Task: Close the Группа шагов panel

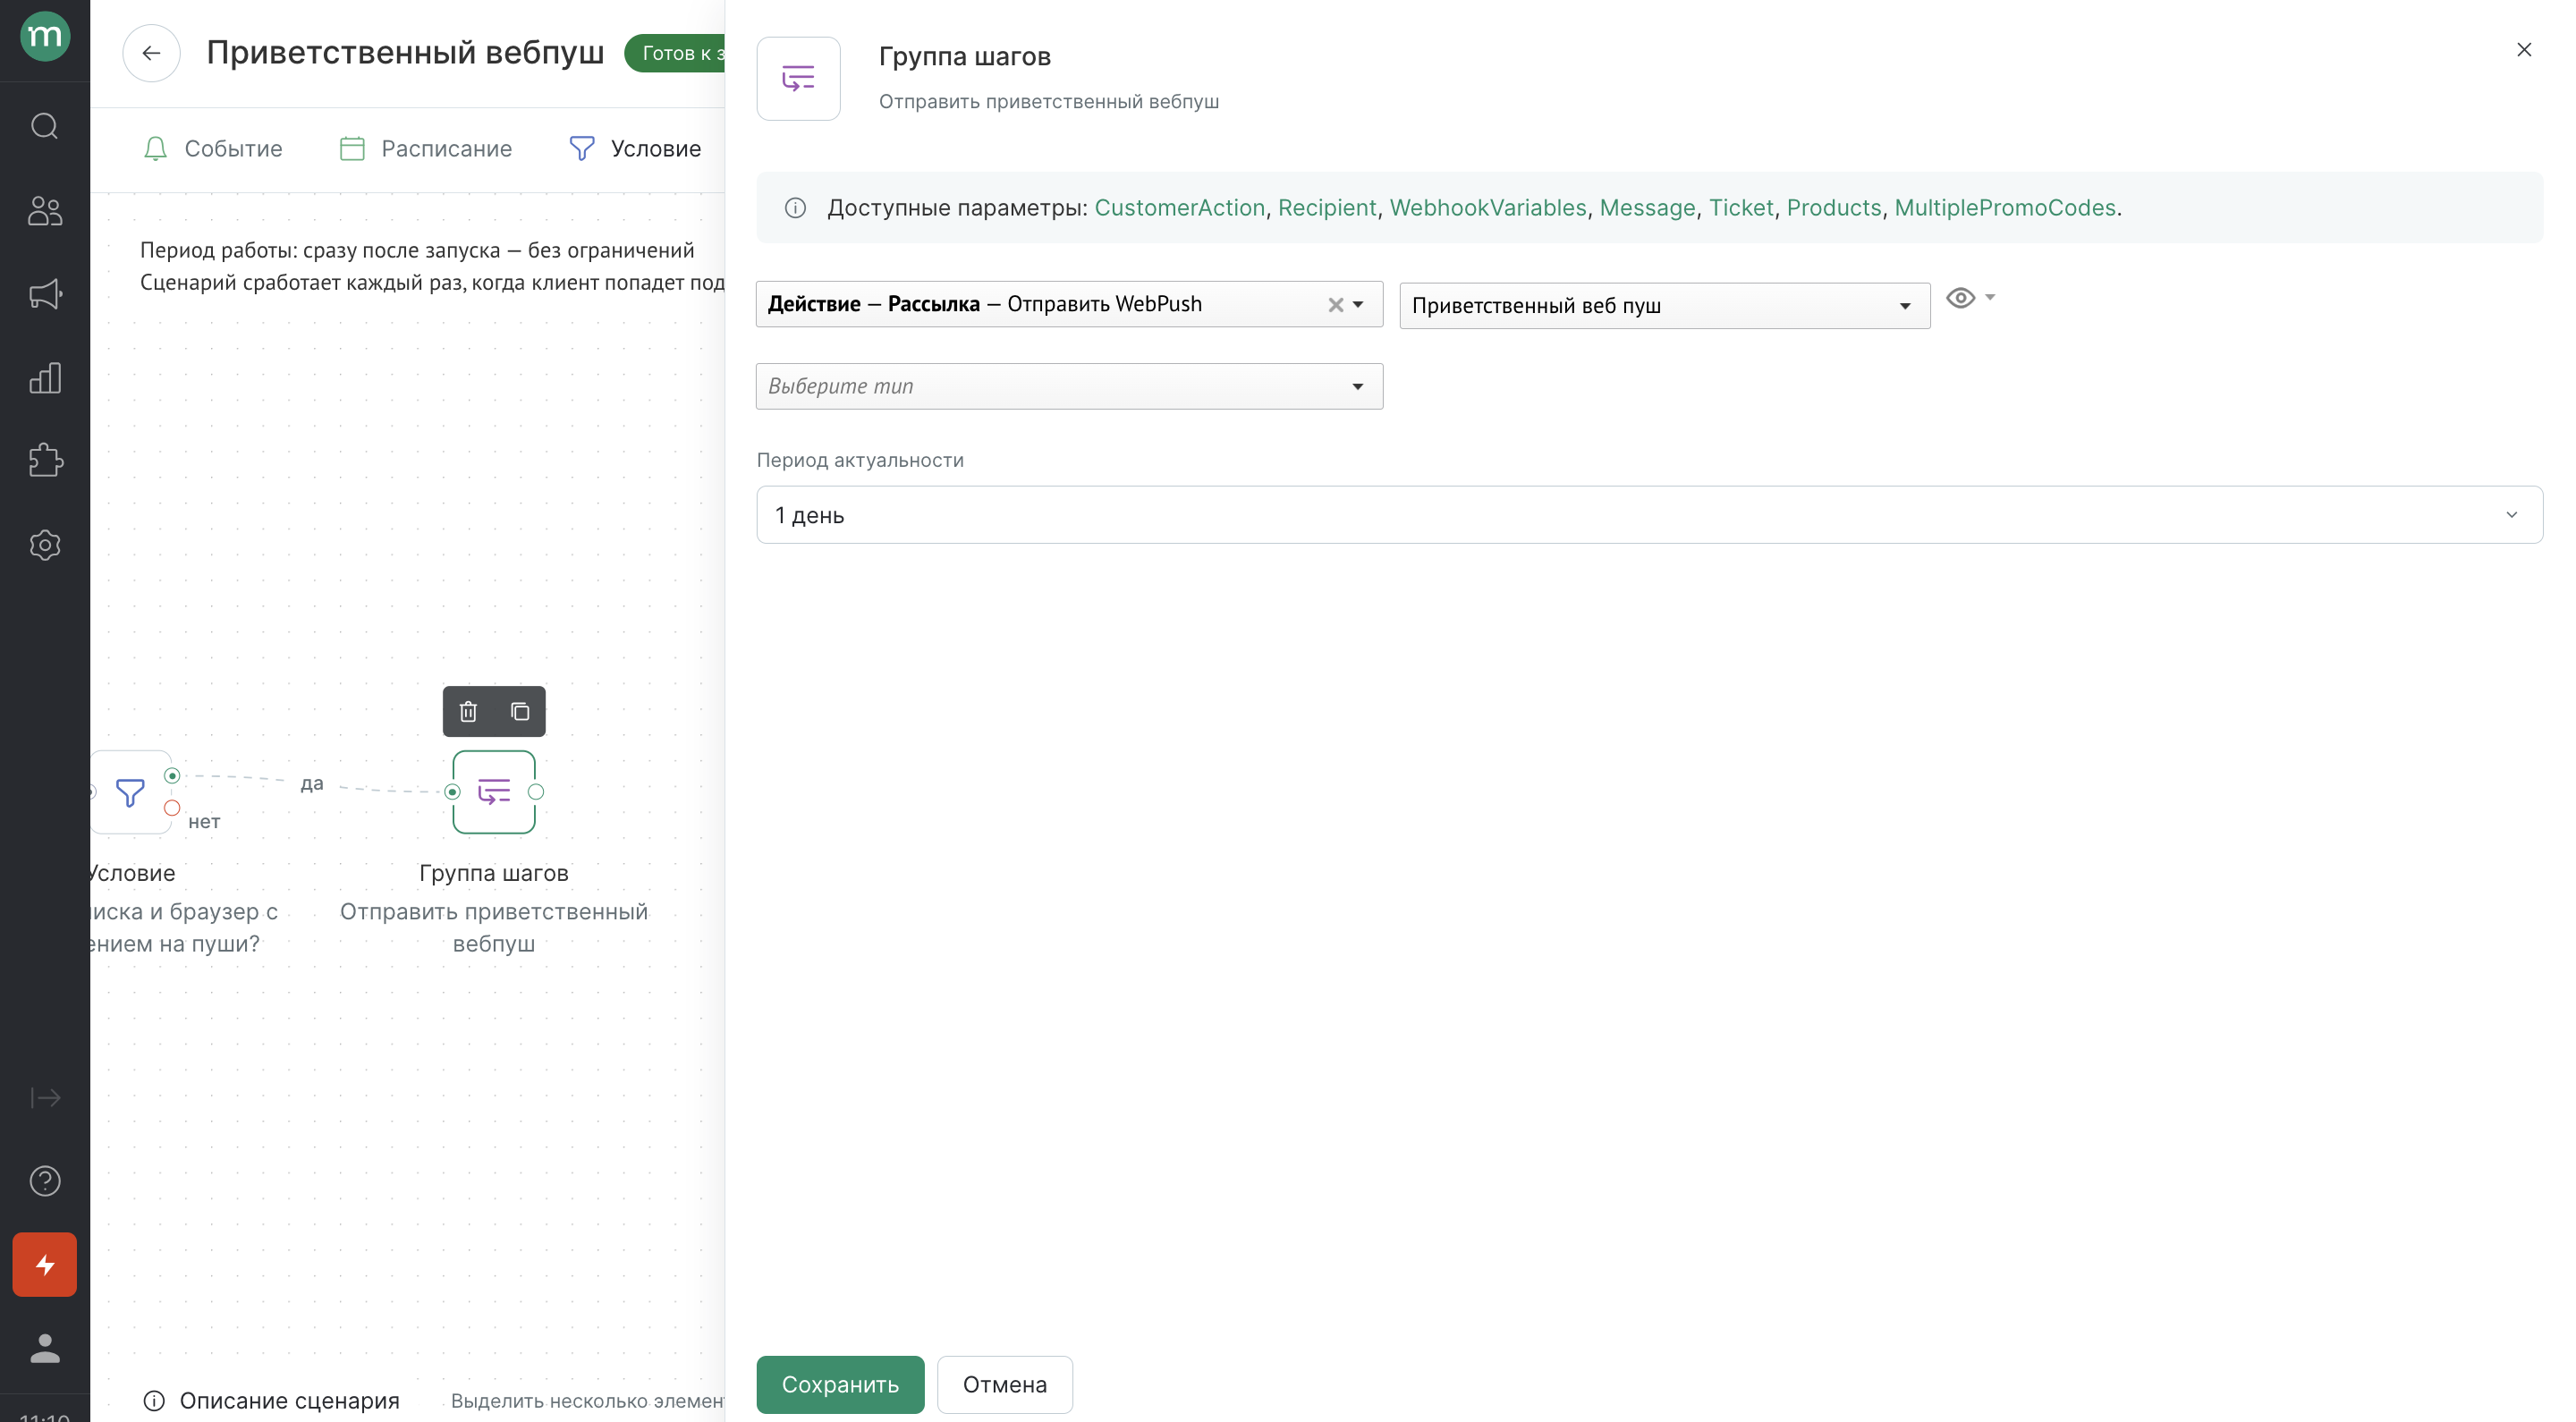Action: click(x=2524, y=50)
